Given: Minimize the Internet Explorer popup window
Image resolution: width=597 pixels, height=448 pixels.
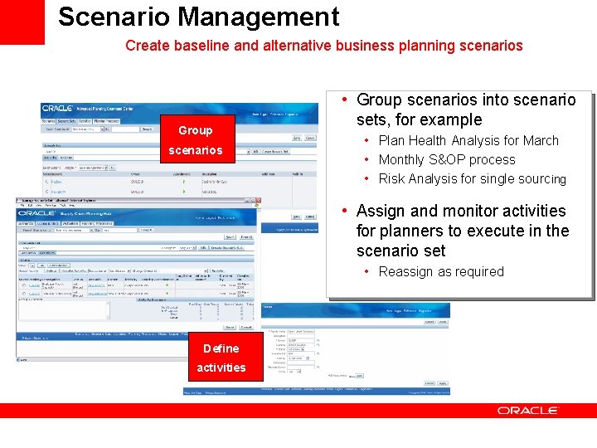Looking at the screenshot, I should [247, 201].
